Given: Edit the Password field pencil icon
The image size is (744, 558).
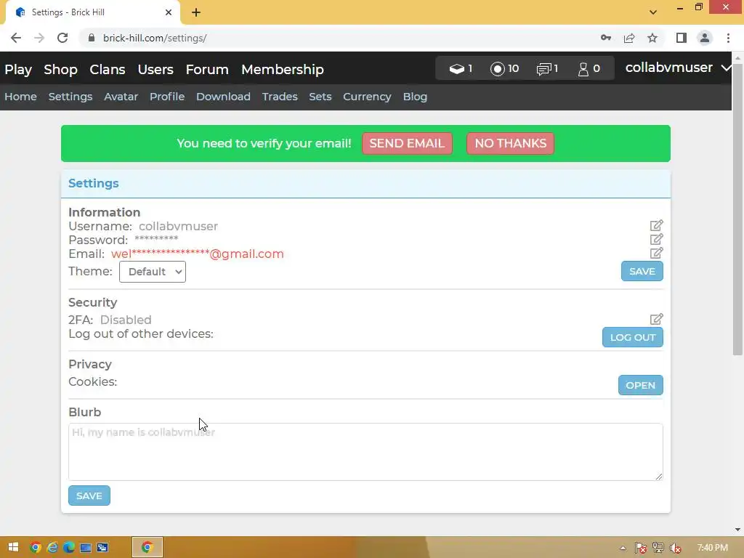Looking at the screenshot, I should 656,239.
